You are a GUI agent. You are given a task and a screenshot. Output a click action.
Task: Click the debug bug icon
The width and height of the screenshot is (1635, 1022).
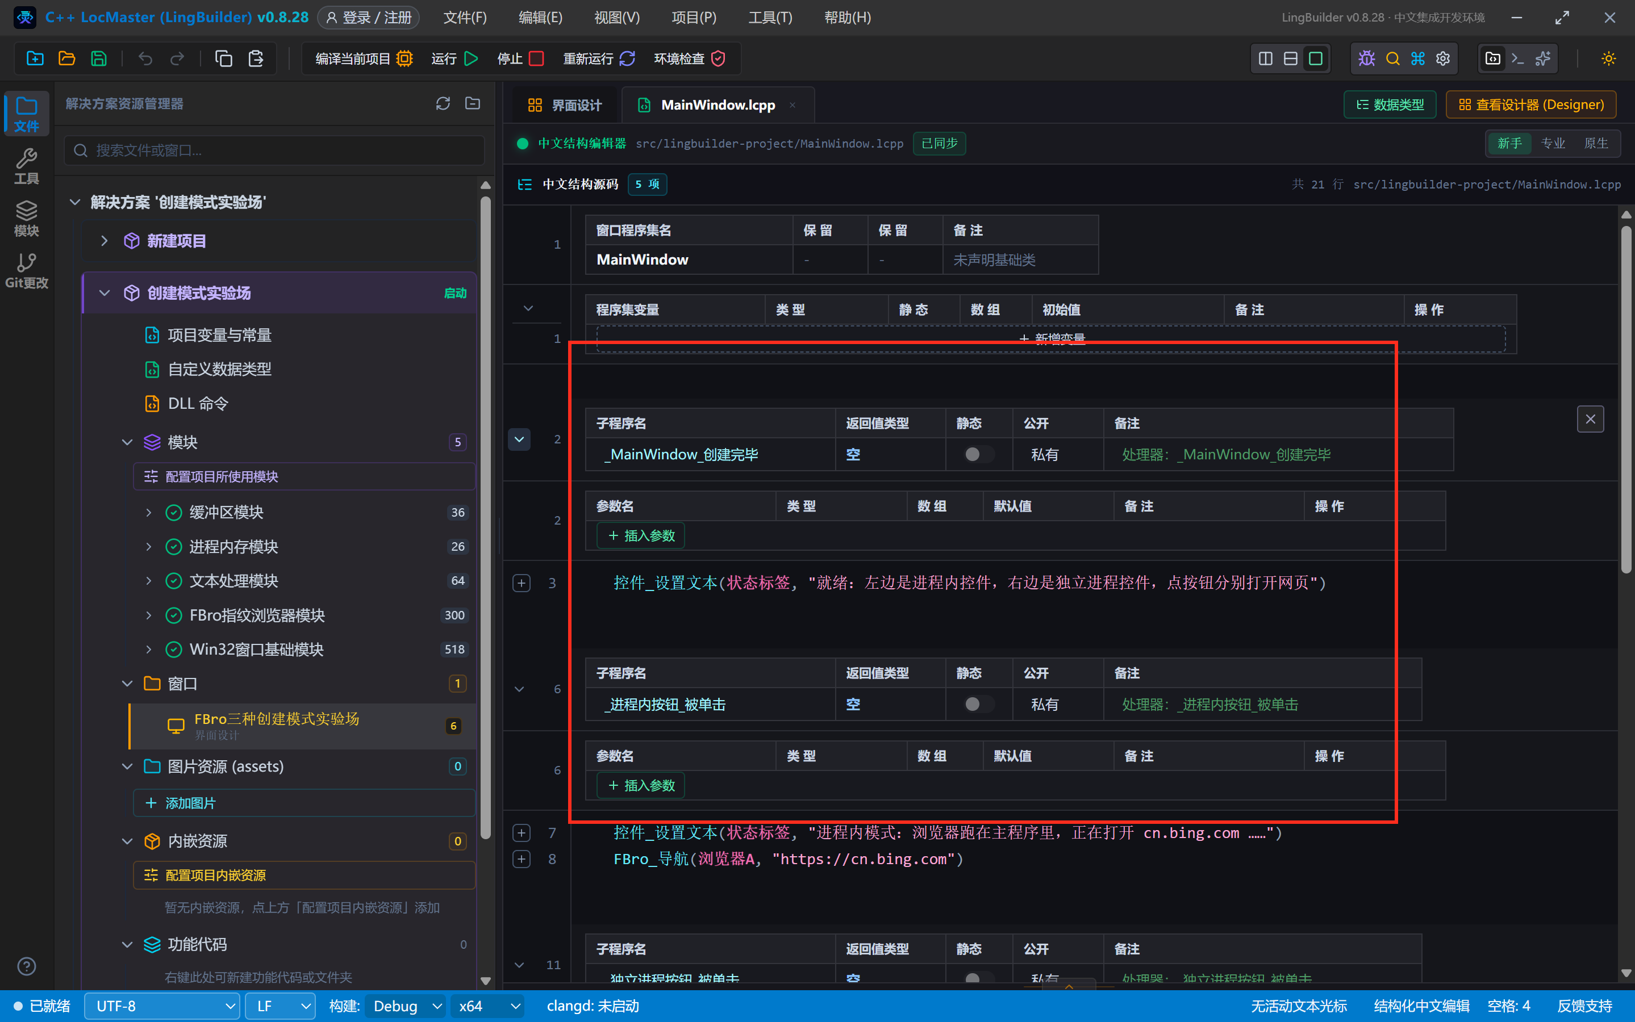point(1366,59)
